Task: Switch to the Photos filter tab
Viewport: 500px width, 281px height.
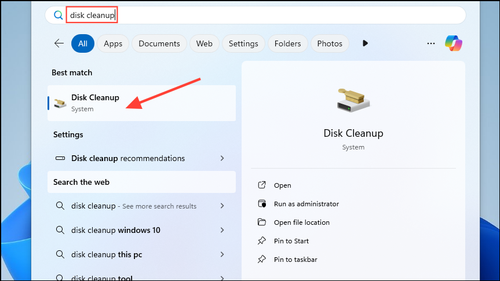Action: pos(330,43)
